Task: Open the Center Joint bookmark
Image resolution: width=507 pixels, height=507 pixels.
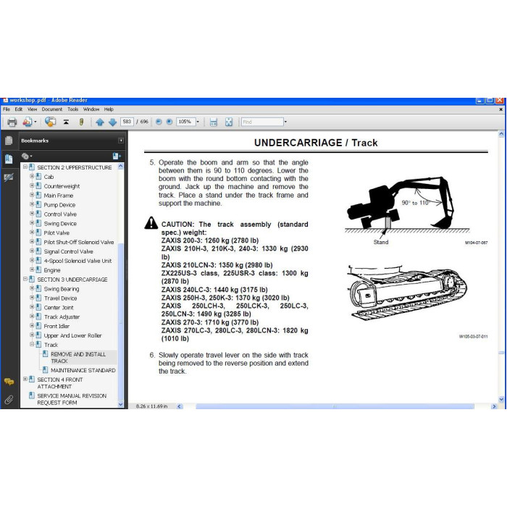Action: (59, 308)
